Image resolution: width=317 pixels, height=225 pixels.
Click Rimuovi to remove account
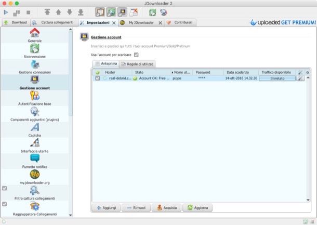(x=136, y=208)
